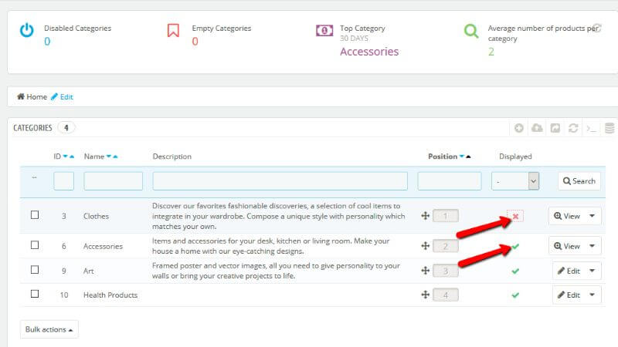Click the Health Products category name
The image size is (618, 347).
(x=110, y=295)
